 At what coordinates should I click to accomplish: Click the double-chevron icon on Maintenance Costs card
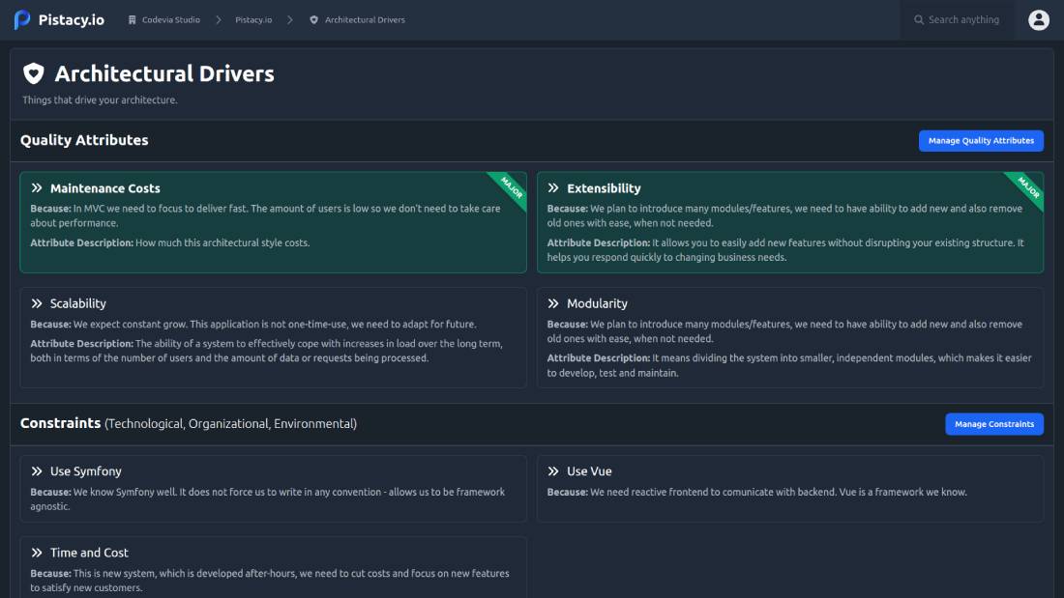click(x=37, y=187)
